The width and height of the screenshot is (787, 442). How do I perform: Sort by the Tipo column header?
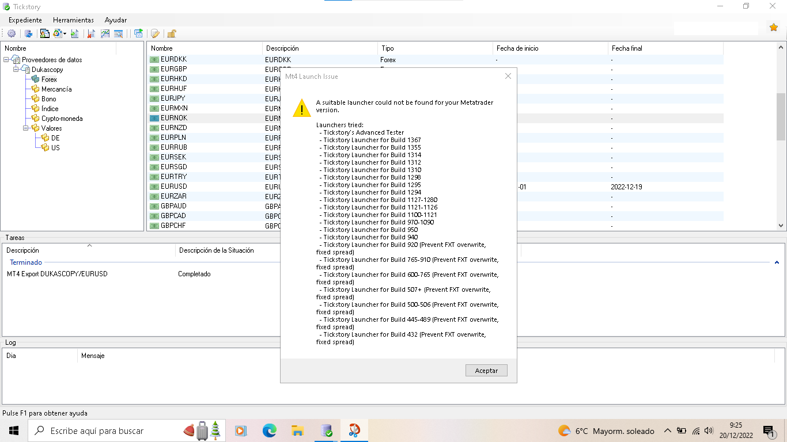click(435, 48)
